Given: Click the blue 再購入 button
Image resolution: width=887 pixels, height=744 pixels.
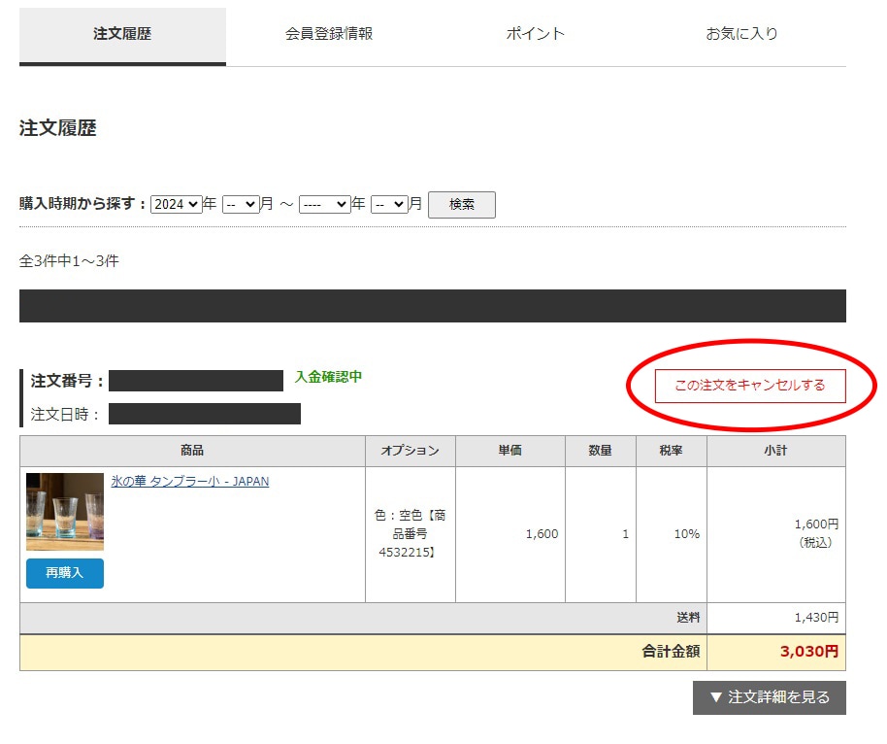Looking at the screenshot, I should [65, 573].
